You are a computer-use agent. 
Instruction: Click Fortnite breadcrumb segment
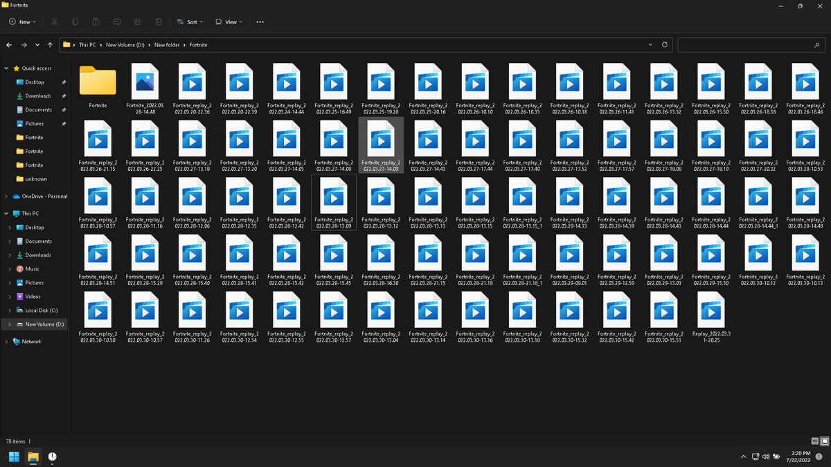pyautogui.click(x=198, y=44)
